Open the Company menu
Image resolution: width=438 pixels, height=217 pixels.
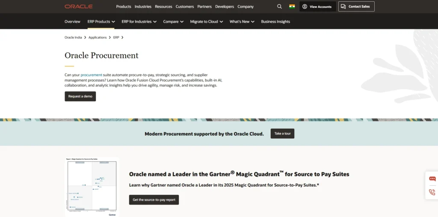tap(246, 6)
